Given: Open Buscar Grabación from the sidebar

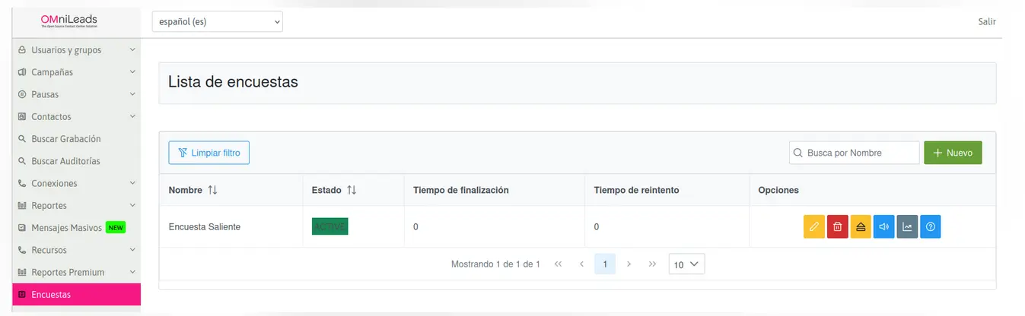Looking at the screenshot, I should (65, 139).
